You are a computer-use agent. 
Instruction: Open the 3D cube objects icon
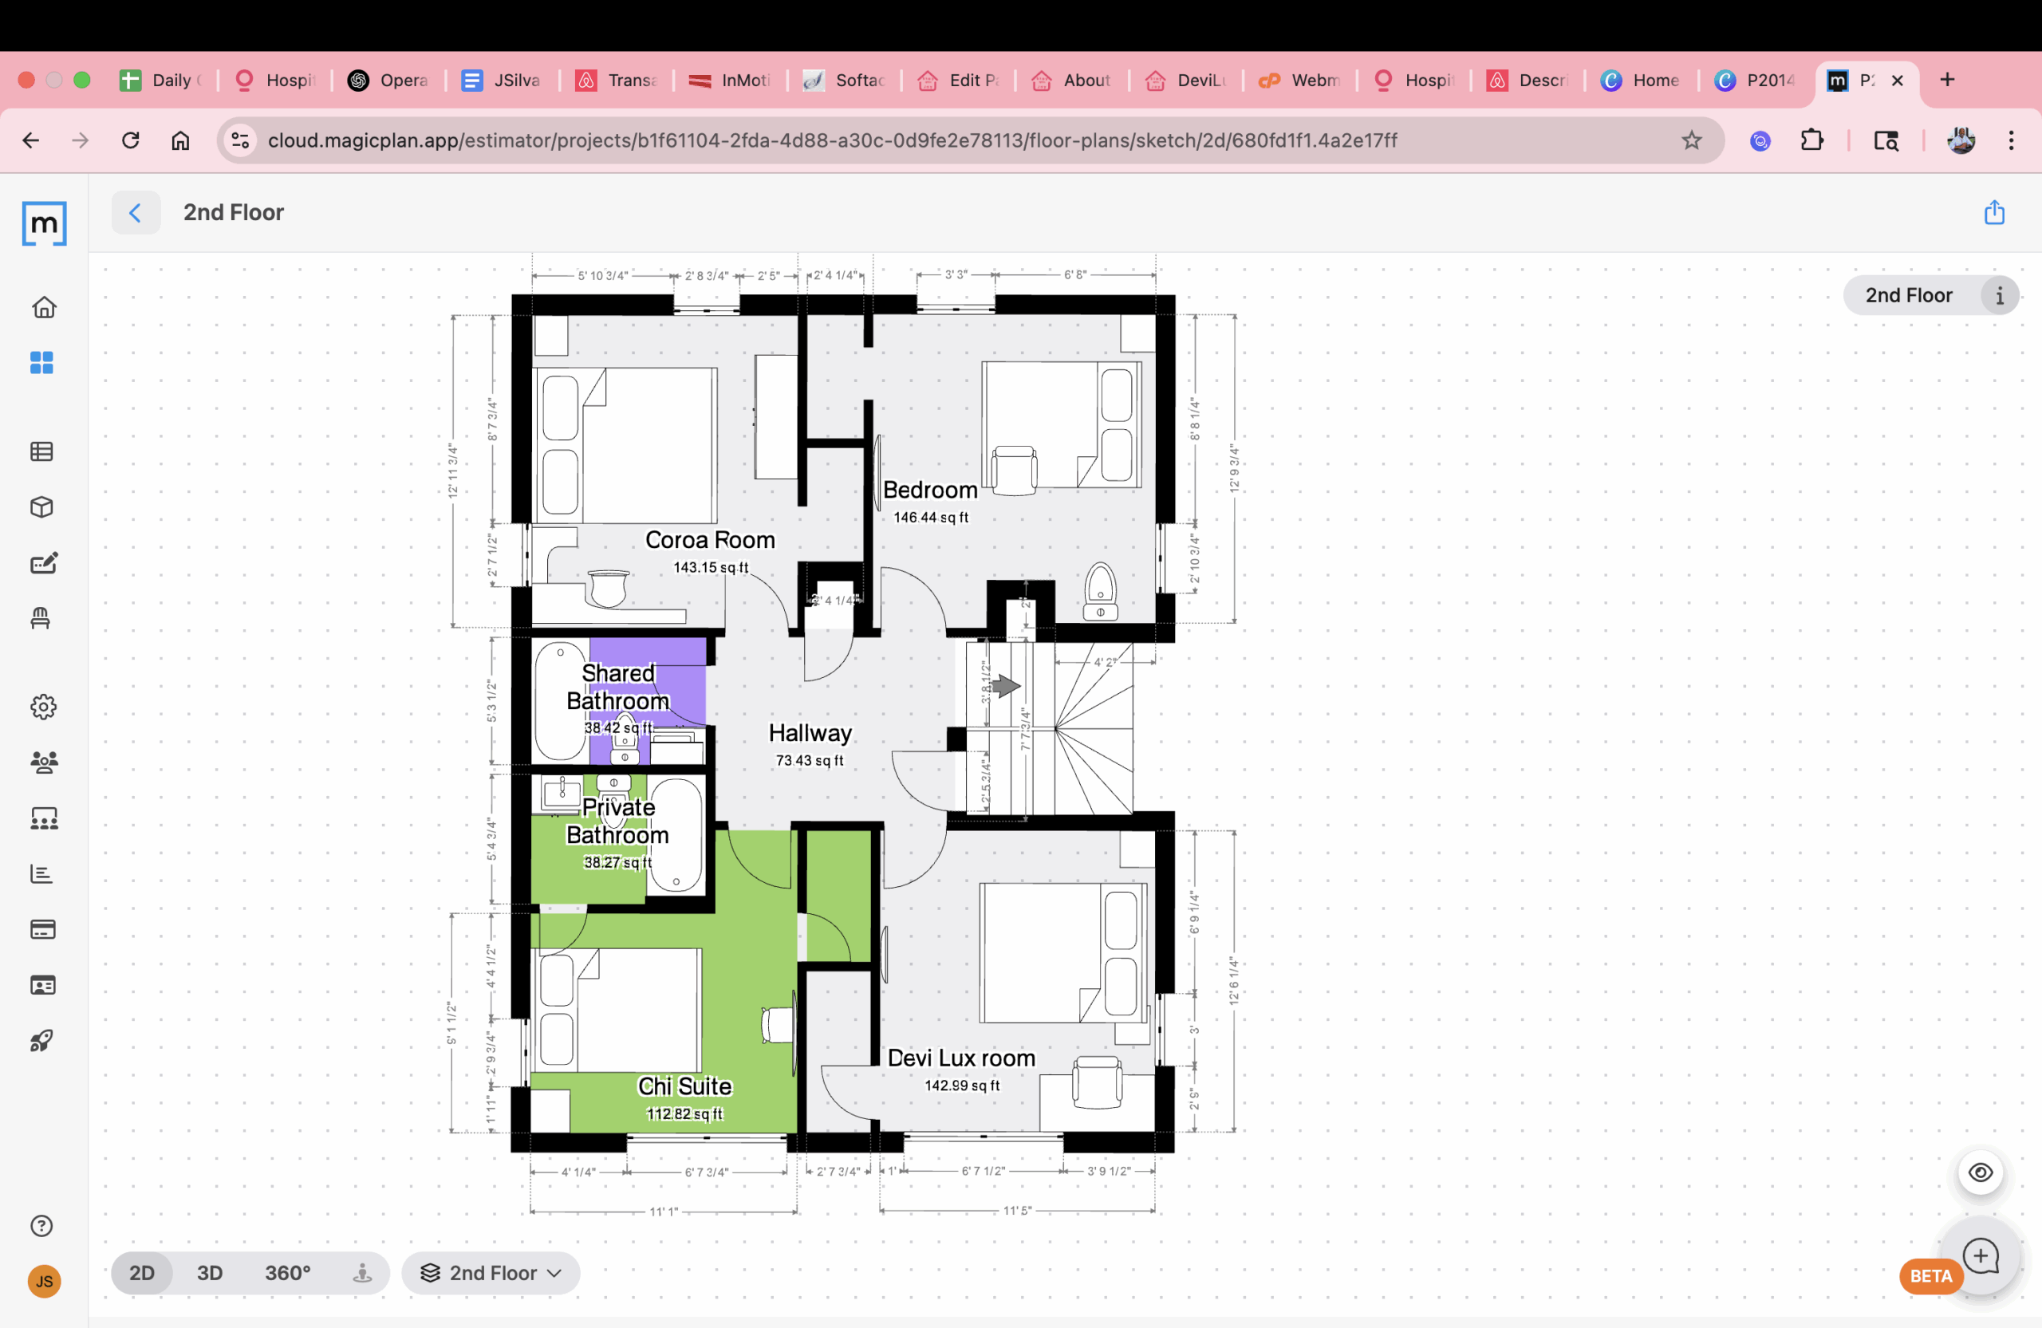42,507
